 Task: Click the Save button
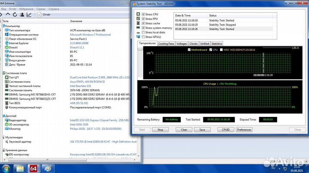pyautogui.click(x=202, y=130)
